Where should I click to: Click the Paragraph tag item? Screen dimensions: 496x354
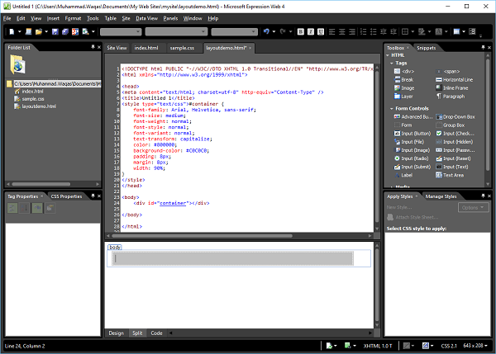pyautogui.click(x=453, y=96)
